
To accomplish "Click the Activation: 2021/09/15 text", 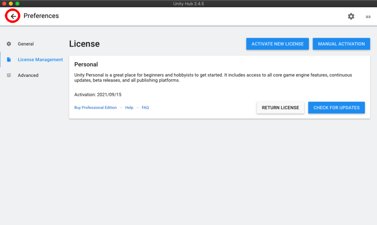I will (x=98, y=94).
